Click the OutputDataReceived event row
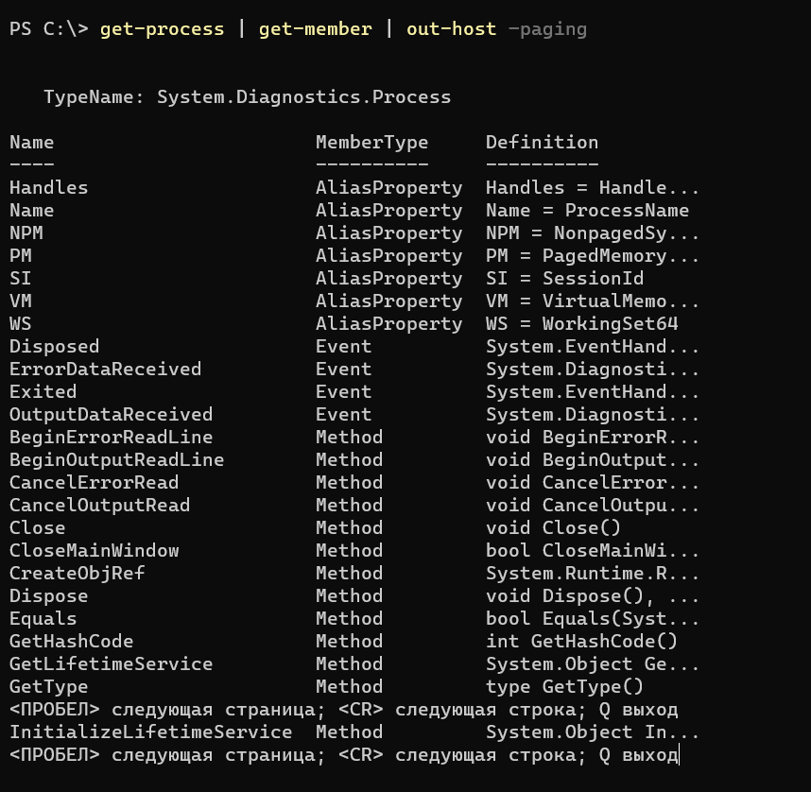The image size is (811, 792). [354, 414]
